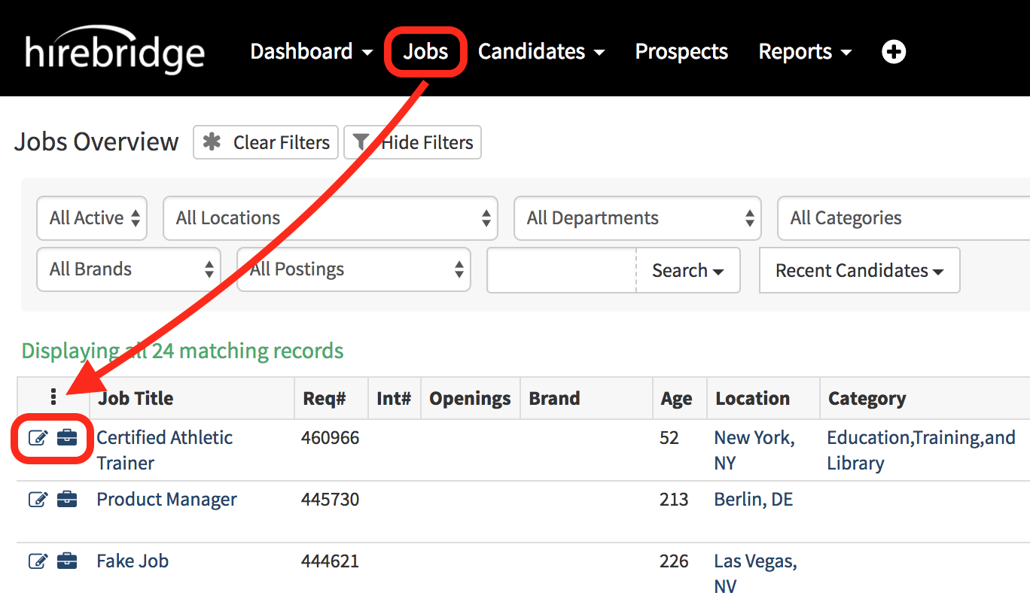Expand the All Brands dropdown

click(x=128, y=269)
